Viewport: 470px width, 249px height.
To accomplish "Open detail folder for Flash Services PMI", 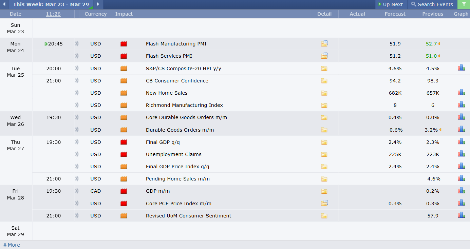I will [x=324, y=56].
